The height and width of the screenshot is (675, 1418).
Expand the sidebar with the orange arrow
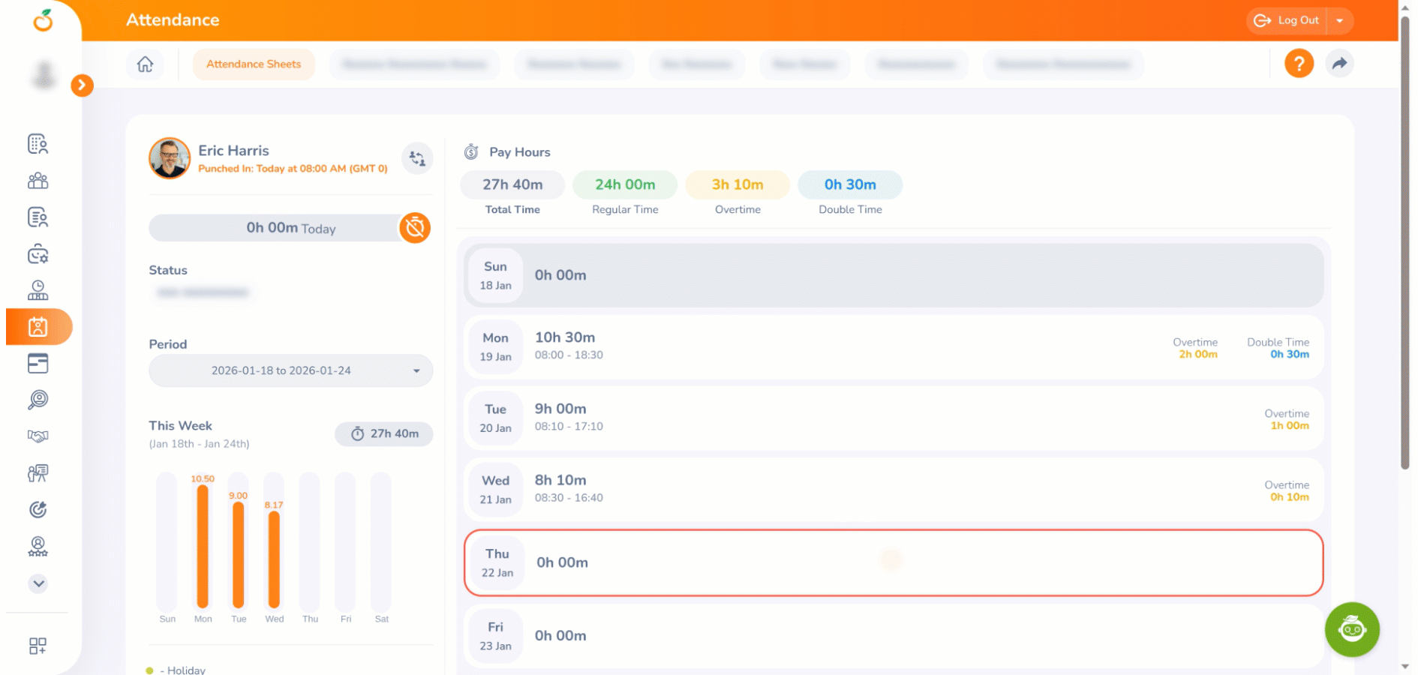coord(82,85)
